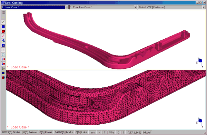Click the red cube at toolbar bottom
This screenshot has height=135, width=207.
point(3,78)
